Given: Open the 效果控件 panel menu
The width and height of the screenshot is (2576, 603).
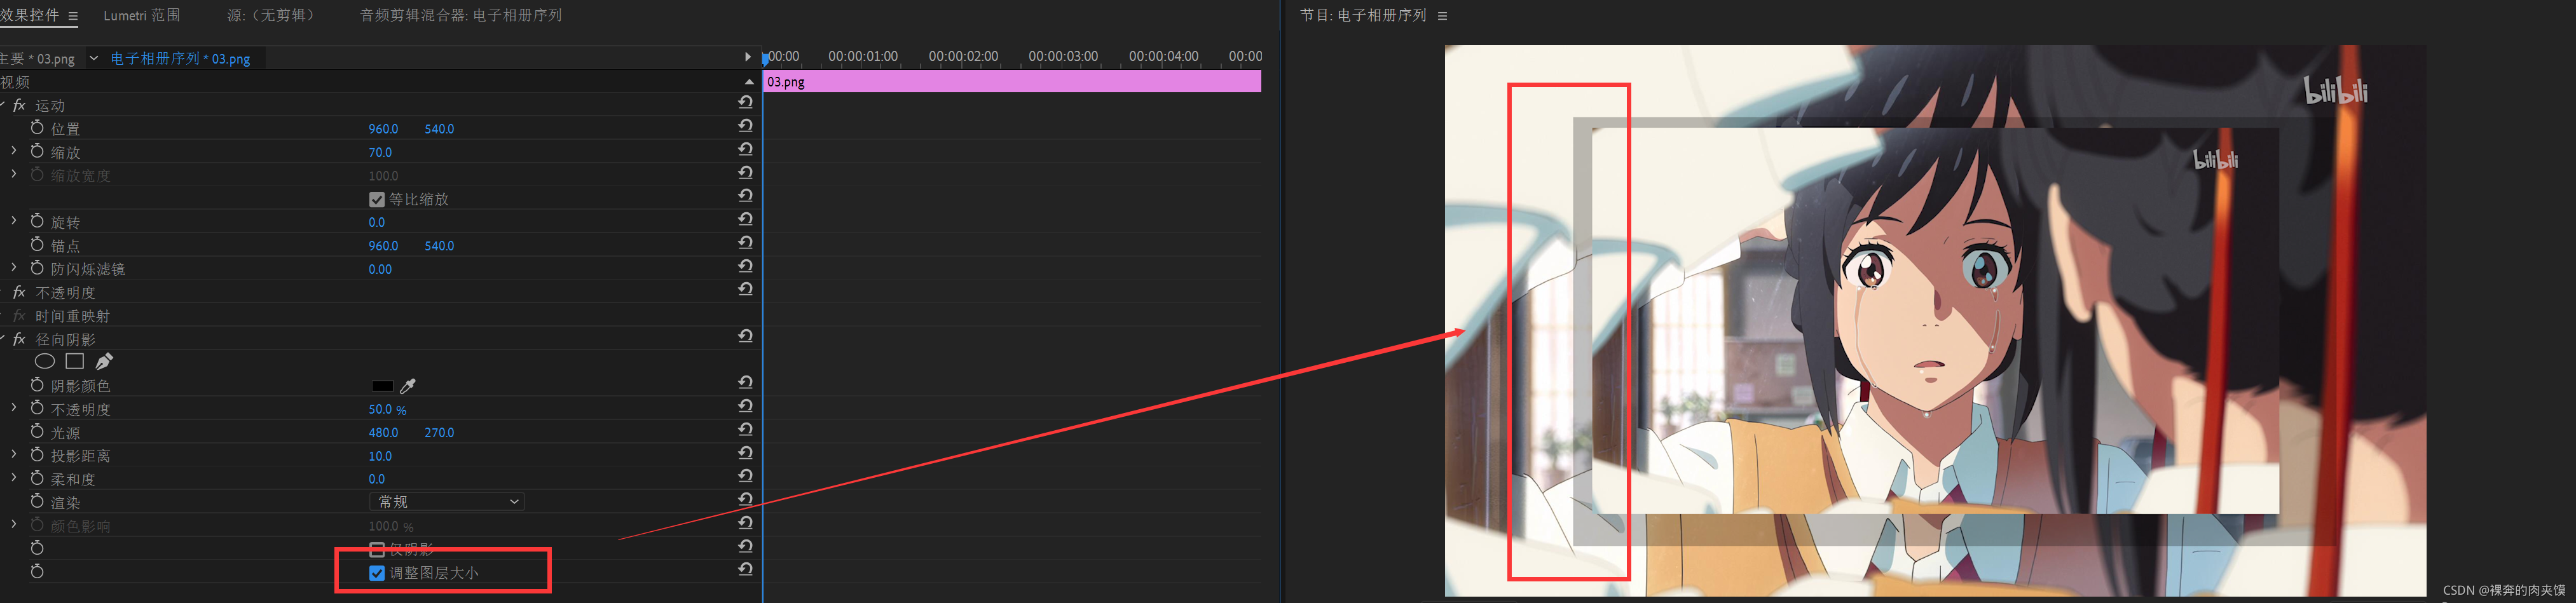Looking at the screenshot, I should (x=73, y=16).
